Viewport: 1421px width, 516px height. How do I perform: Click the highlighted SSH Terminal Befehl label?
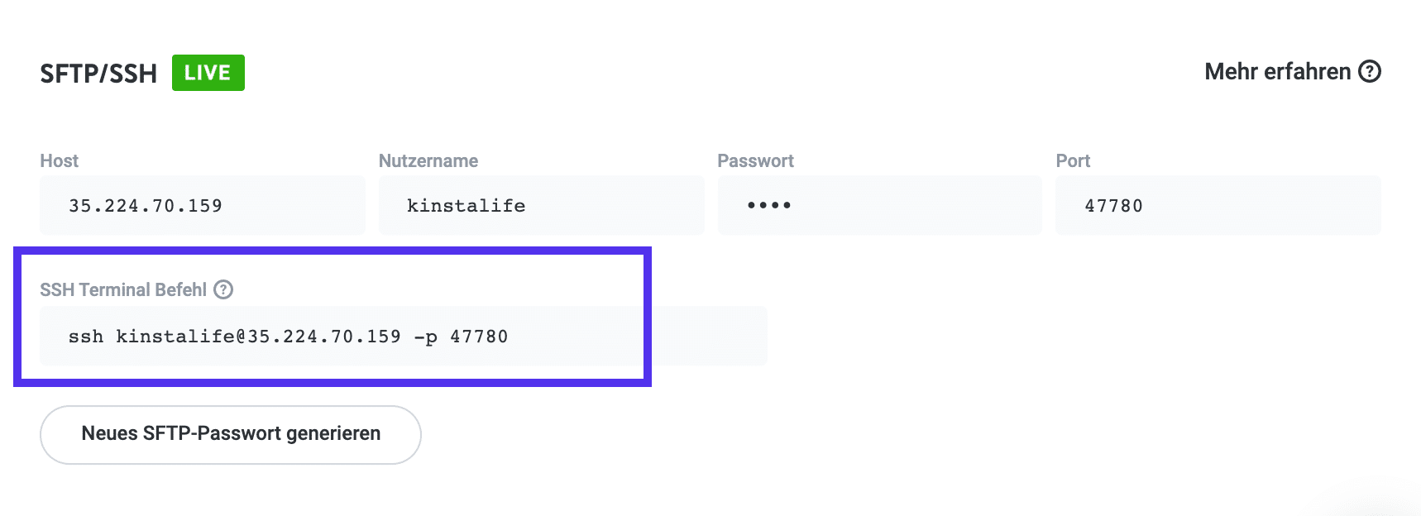coord(124,289)
